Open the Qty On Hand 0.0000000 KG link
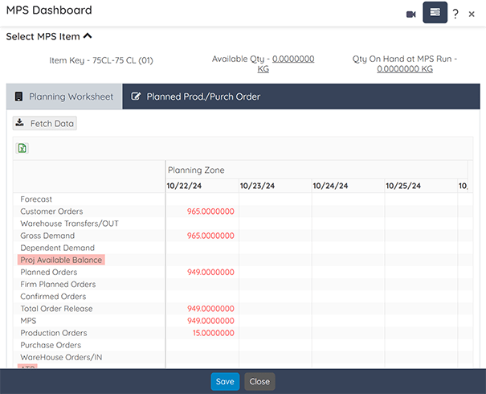486x394 pixels. click(405, 69)
